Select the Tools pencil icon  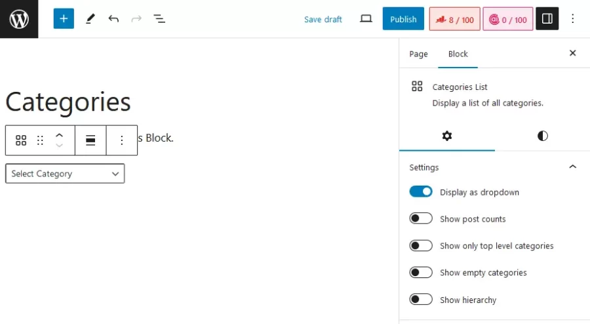tap(90, 18)
